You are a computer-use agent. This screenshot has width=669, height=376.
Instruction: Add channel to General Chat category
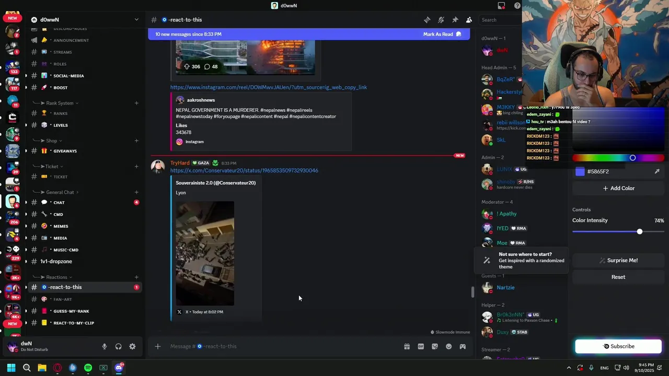tap(136, 192)
